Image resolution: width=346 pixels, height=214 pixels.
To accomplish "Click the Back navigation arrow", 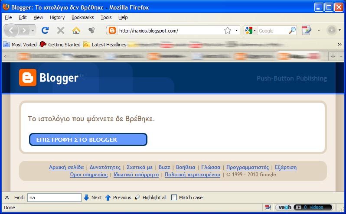I will click(x=11, y=30).
